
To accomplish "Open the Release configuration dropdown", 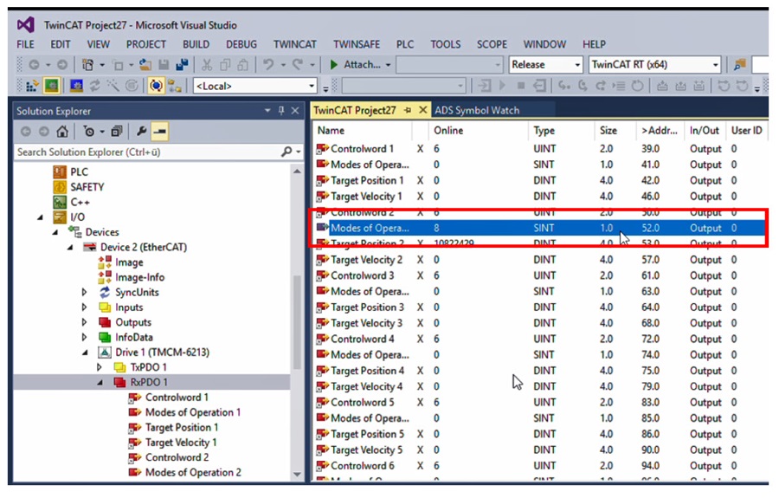I will tap(575, 65).
